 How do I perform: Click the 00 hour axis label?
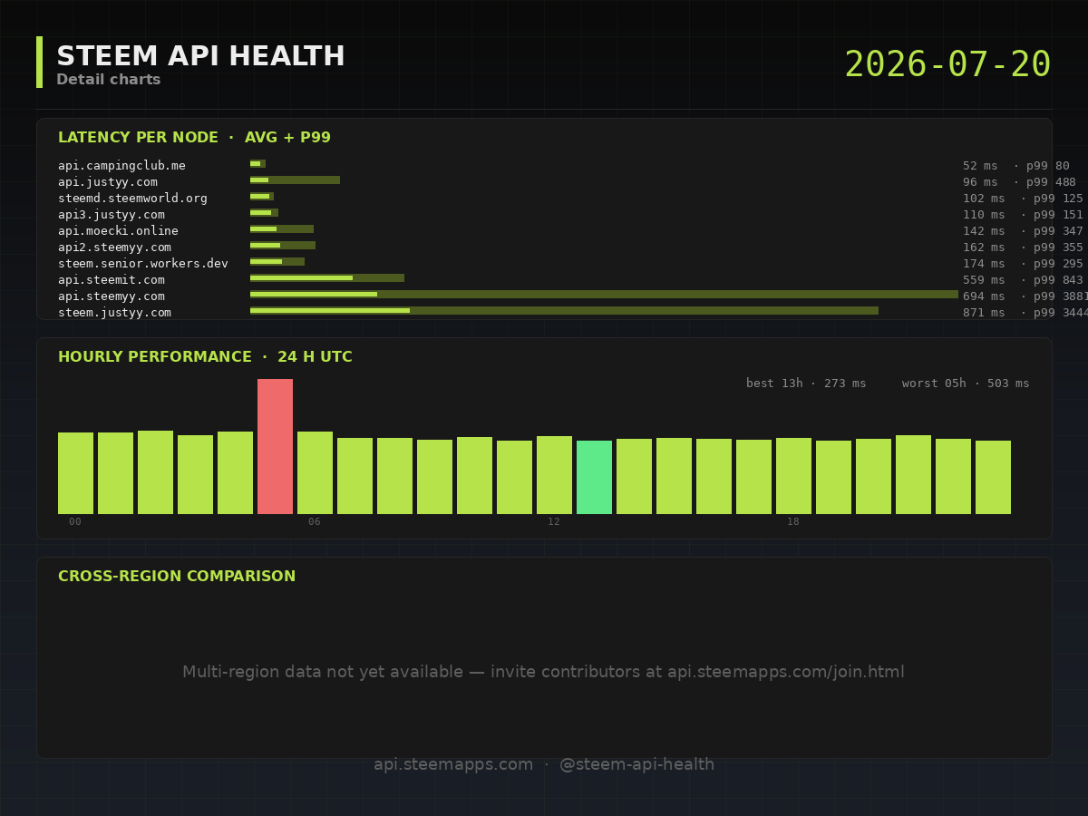click(x=75, y=522)
